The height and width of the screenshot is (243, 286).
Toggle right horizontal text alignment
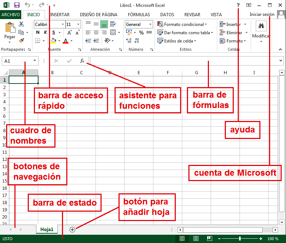[x=104, y=32]
